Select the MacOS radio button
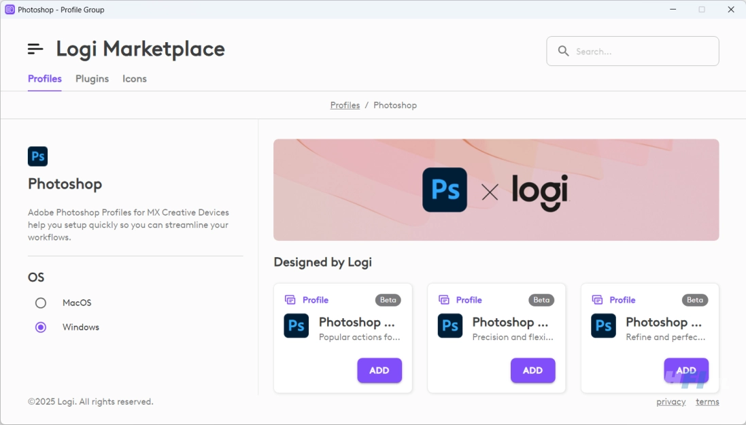 click(40, 303)
